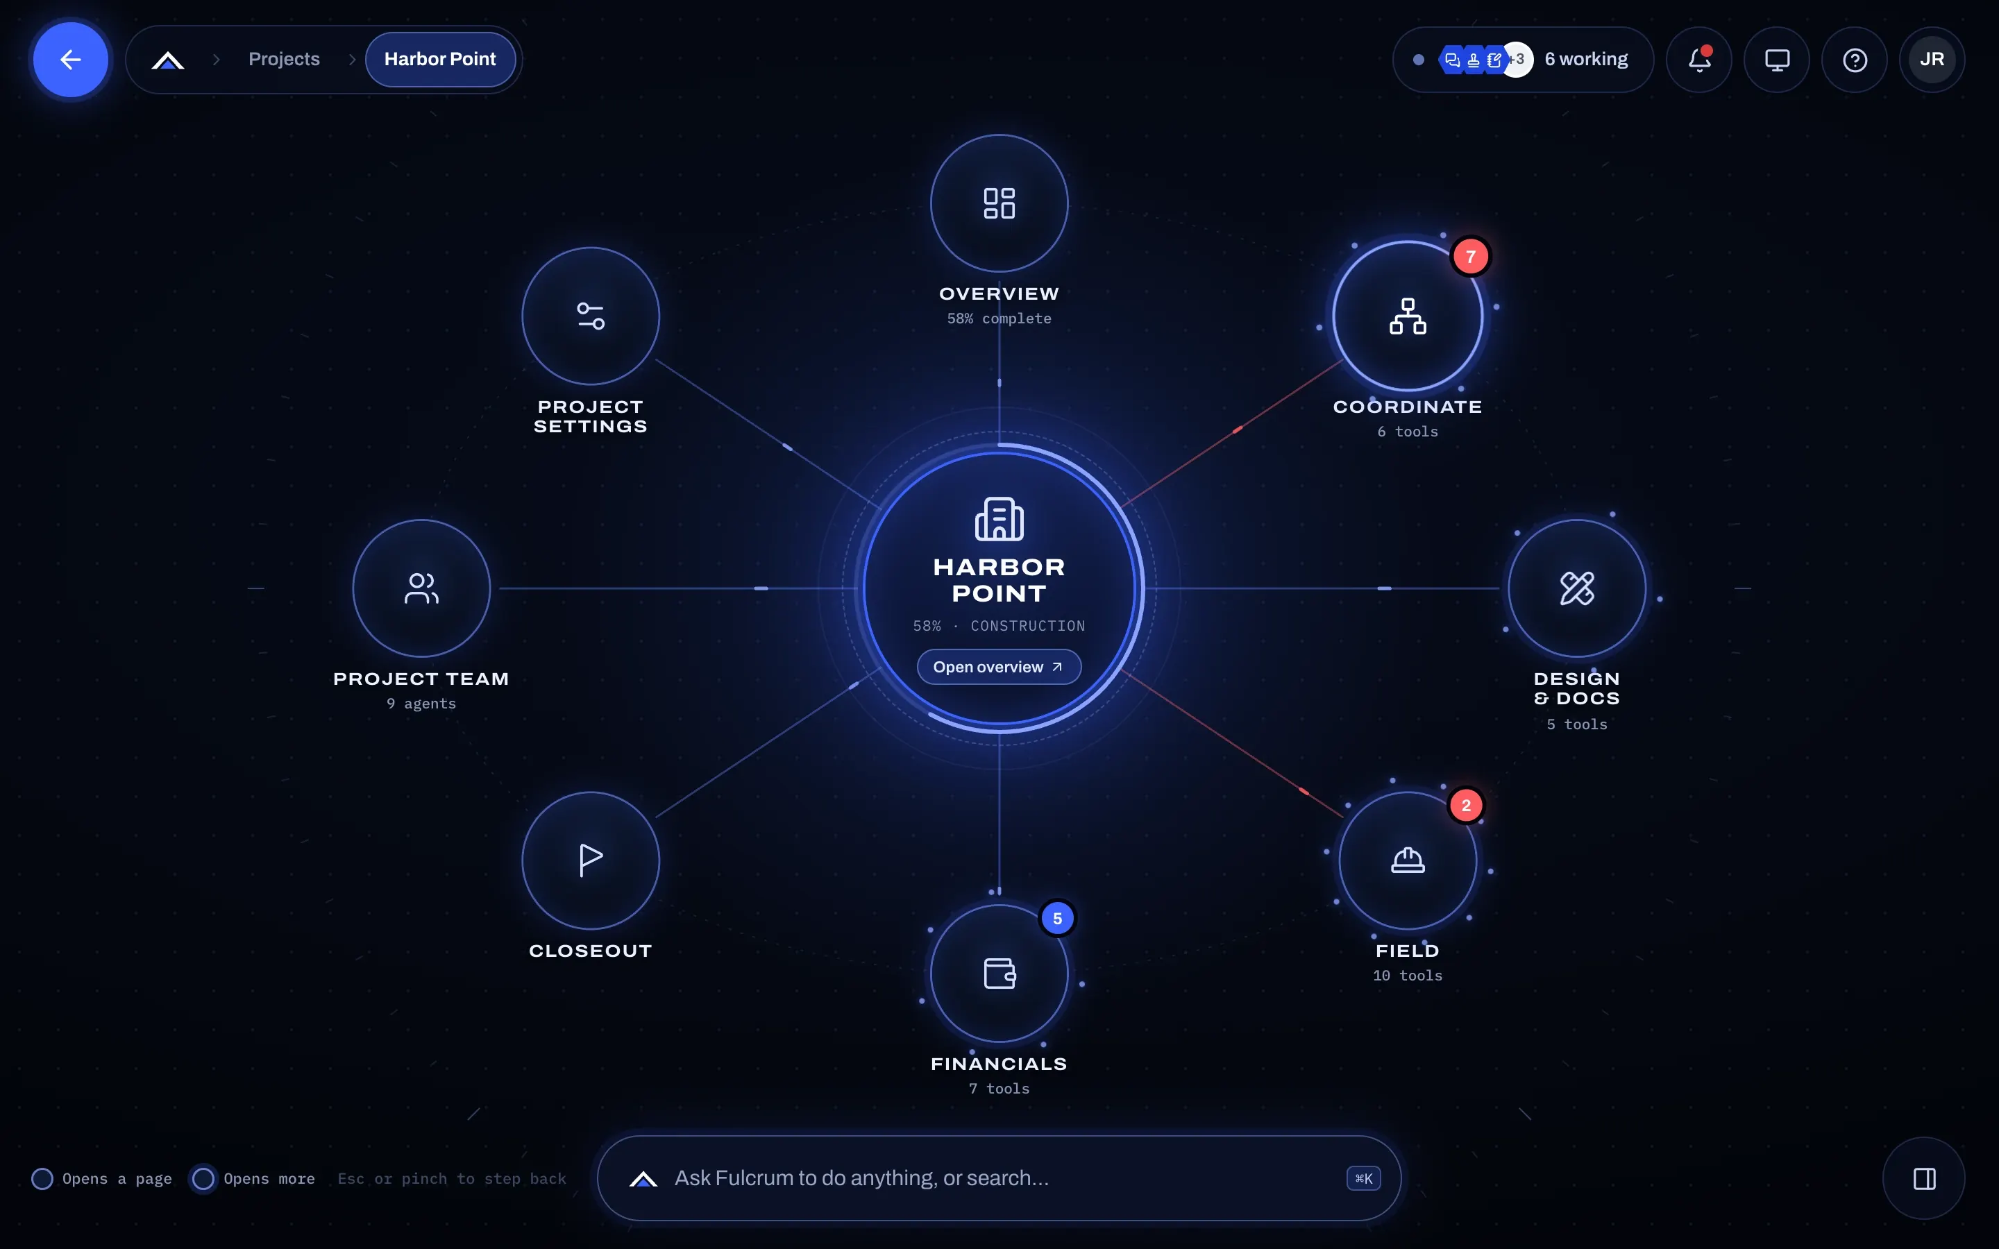Open the Fulcrum home logo in breadcrumb

(168, 60)
